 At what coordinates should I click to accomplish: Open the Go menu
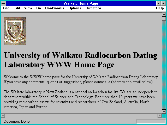coord(39,8)
